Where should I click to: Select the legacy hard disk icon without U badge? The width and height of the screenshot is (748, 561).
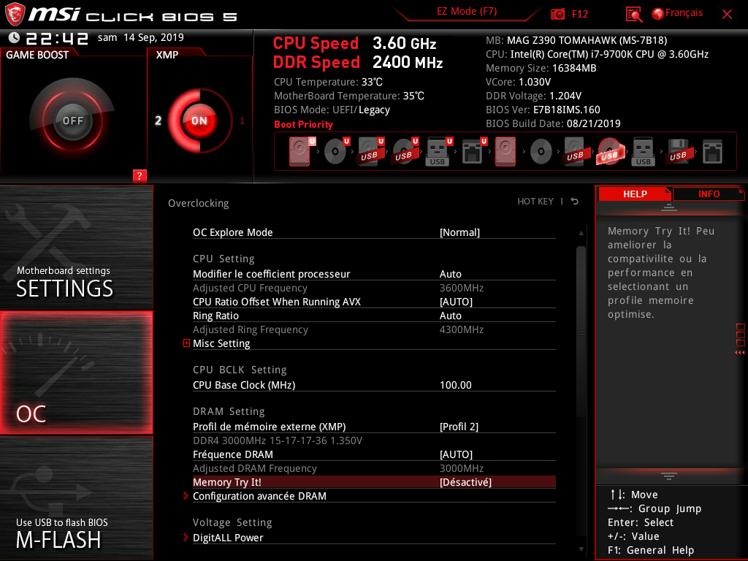(505, 152)
